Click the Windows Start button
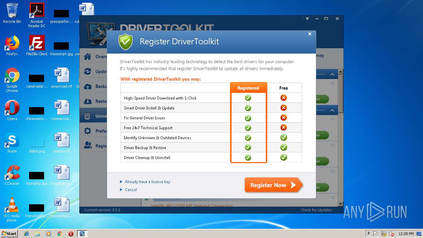The width and height of the screenshot is (423, 238). tap(9, 233)
